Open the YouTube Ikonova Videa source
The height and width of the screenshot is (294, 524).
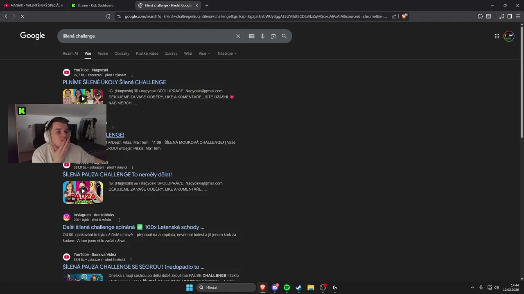coord(95,254)
